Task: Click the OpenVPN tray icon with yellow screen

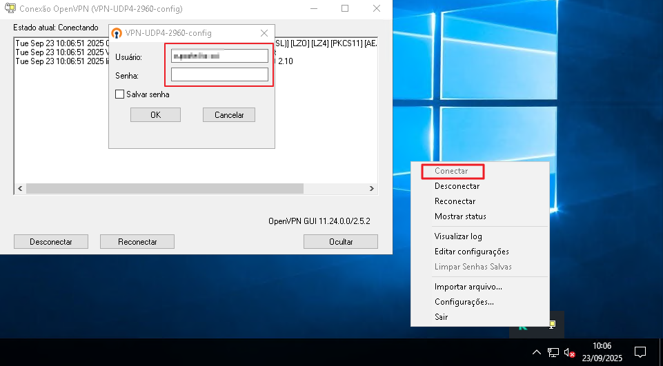Action: (553, 324)
